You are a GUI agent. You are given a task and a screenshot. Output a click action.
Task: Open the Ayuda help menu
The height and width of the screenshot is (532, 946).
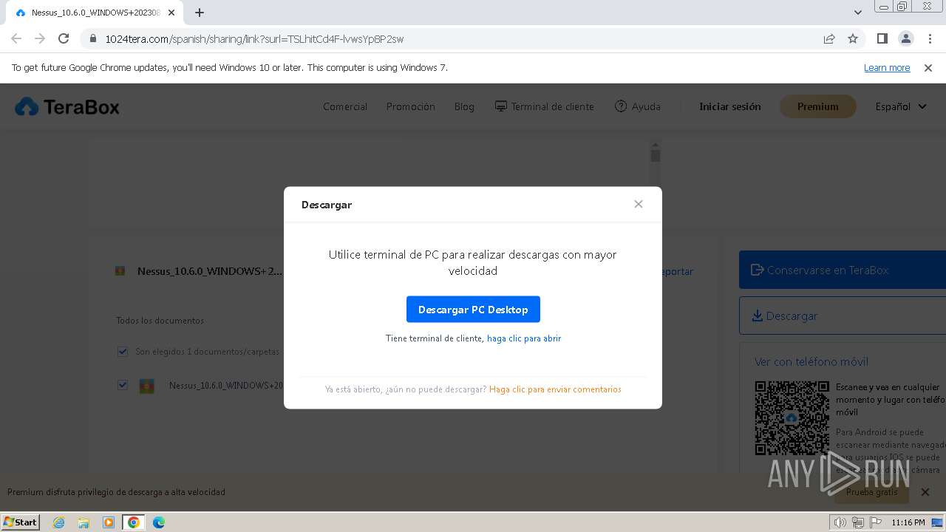click(x=638, y=106)
